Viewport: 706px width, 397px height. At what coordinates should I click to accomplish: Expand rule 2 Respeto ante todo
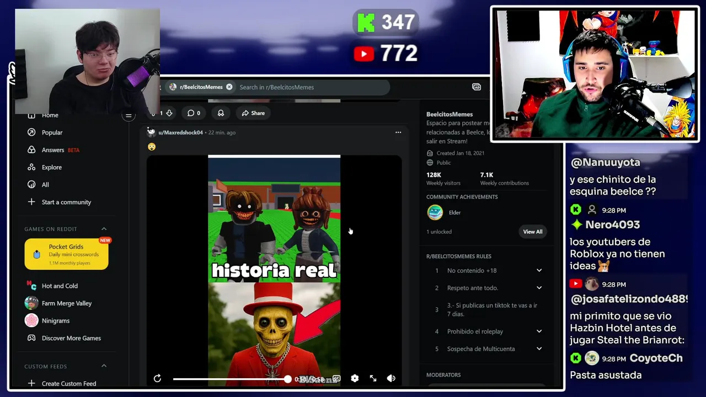click(x=487, y=288)
